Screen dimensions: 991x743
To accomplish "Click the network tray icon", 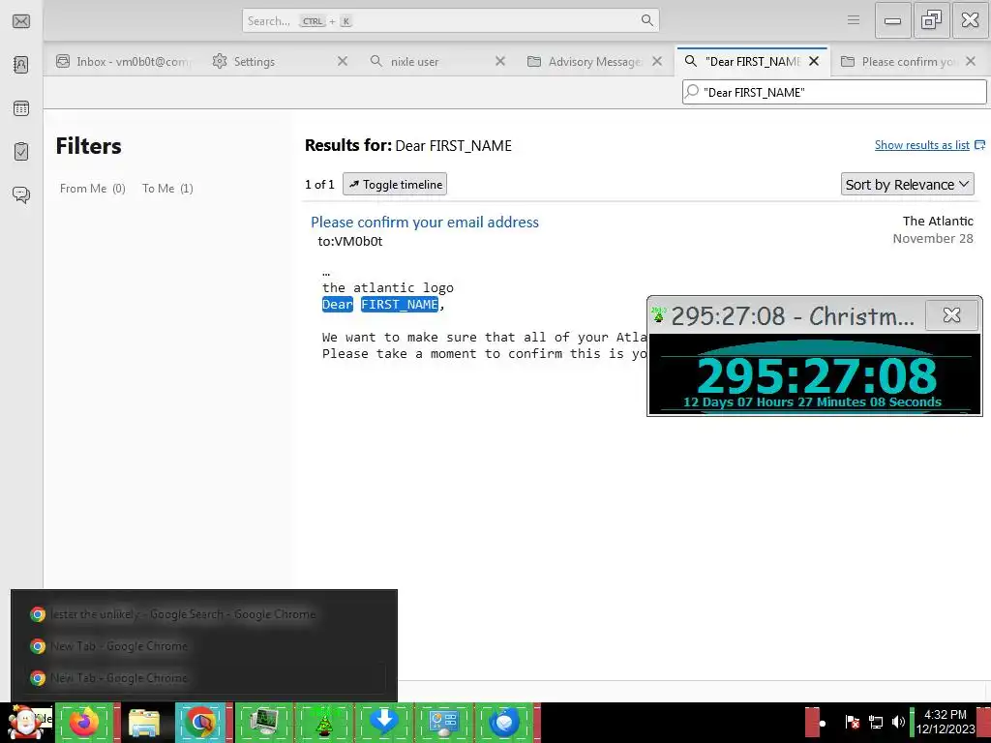I will (x=875, y=722).
